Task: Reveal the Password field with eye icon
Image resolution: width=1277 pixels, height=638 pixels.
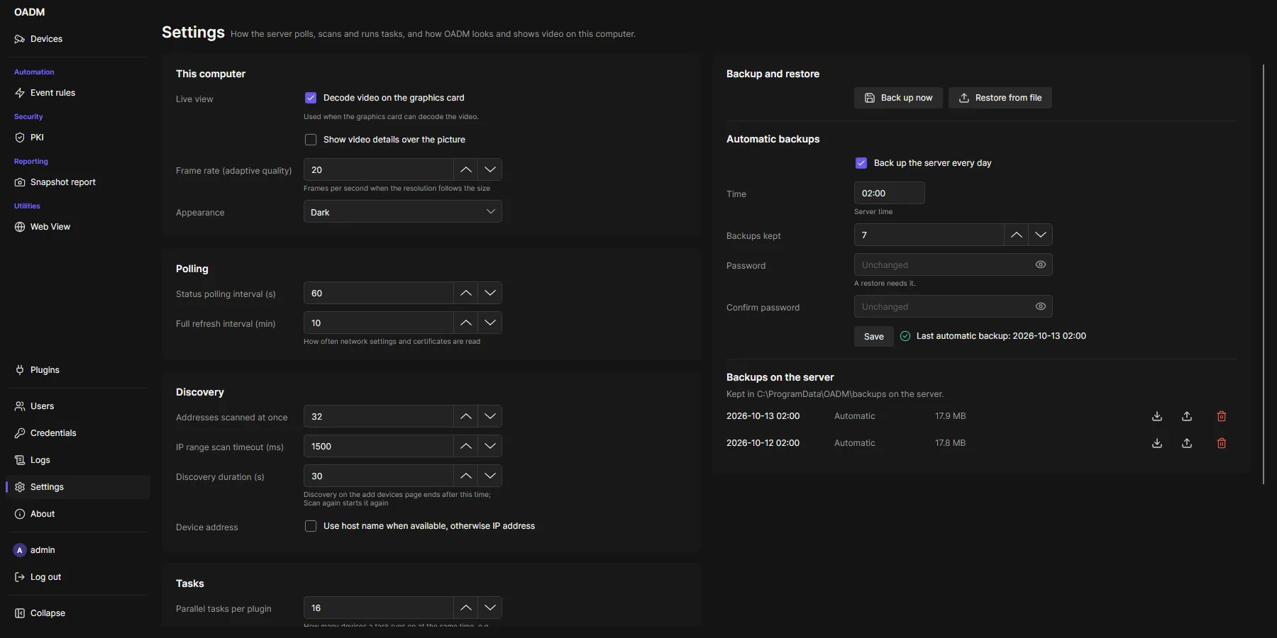Action: point(1041,264)
